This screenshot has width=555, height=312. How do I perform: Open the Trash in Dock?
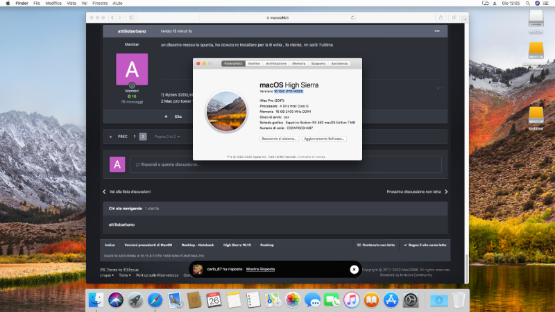(x=459, y=300)
